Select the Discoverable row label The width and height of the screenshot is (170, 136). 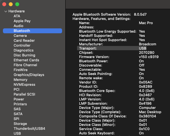pyautogui.click(x=91, y=65)
